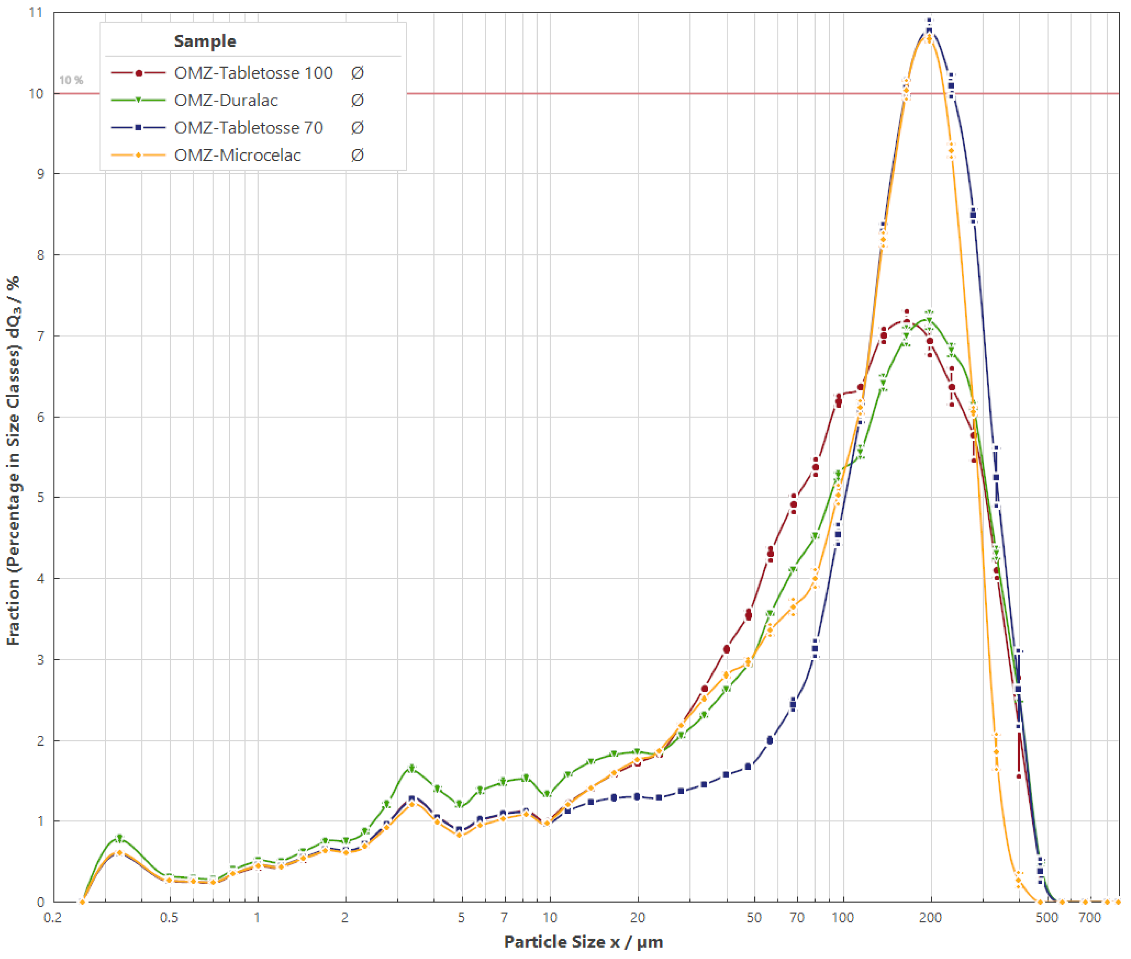
Task: Select the OMZ-Duralac legend label
Action: 226,100
